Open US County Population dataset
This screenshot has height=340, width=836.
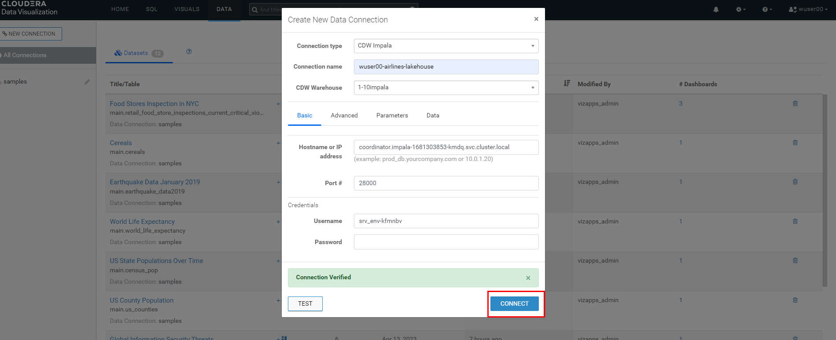point(141,300)
